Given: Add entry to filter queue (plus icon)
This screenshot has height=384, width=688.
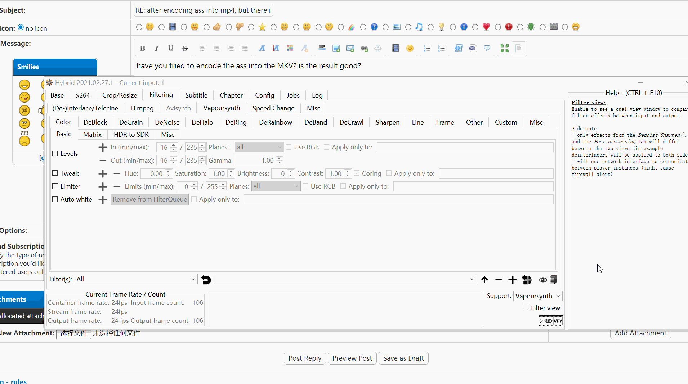Looking at the screenshot, I should pos(512,280).
